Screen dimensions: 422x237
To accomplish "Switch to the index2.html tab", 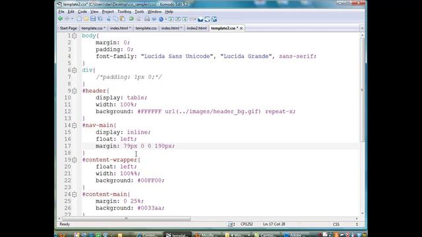I will tap(196, 28).
